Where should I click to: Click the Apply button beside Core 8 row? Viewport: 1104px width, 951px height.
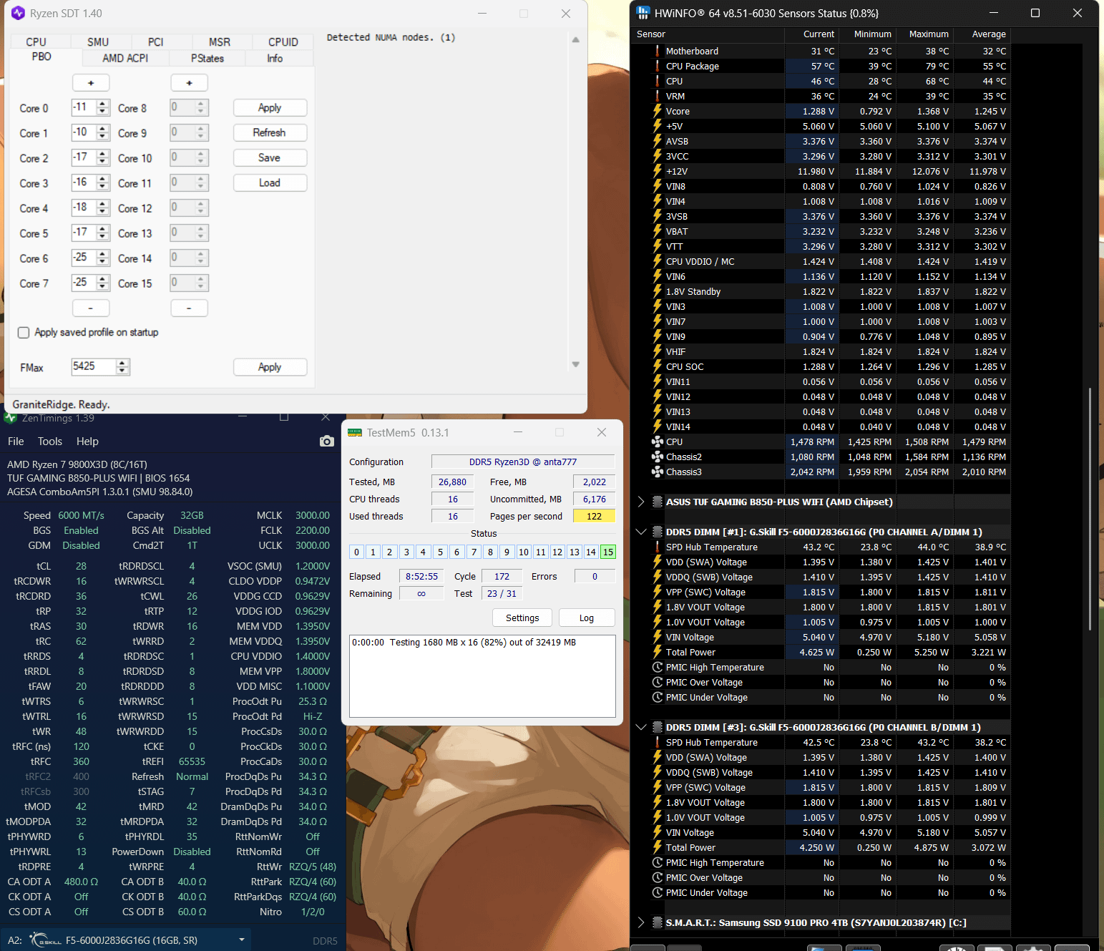tap(270, 108)
